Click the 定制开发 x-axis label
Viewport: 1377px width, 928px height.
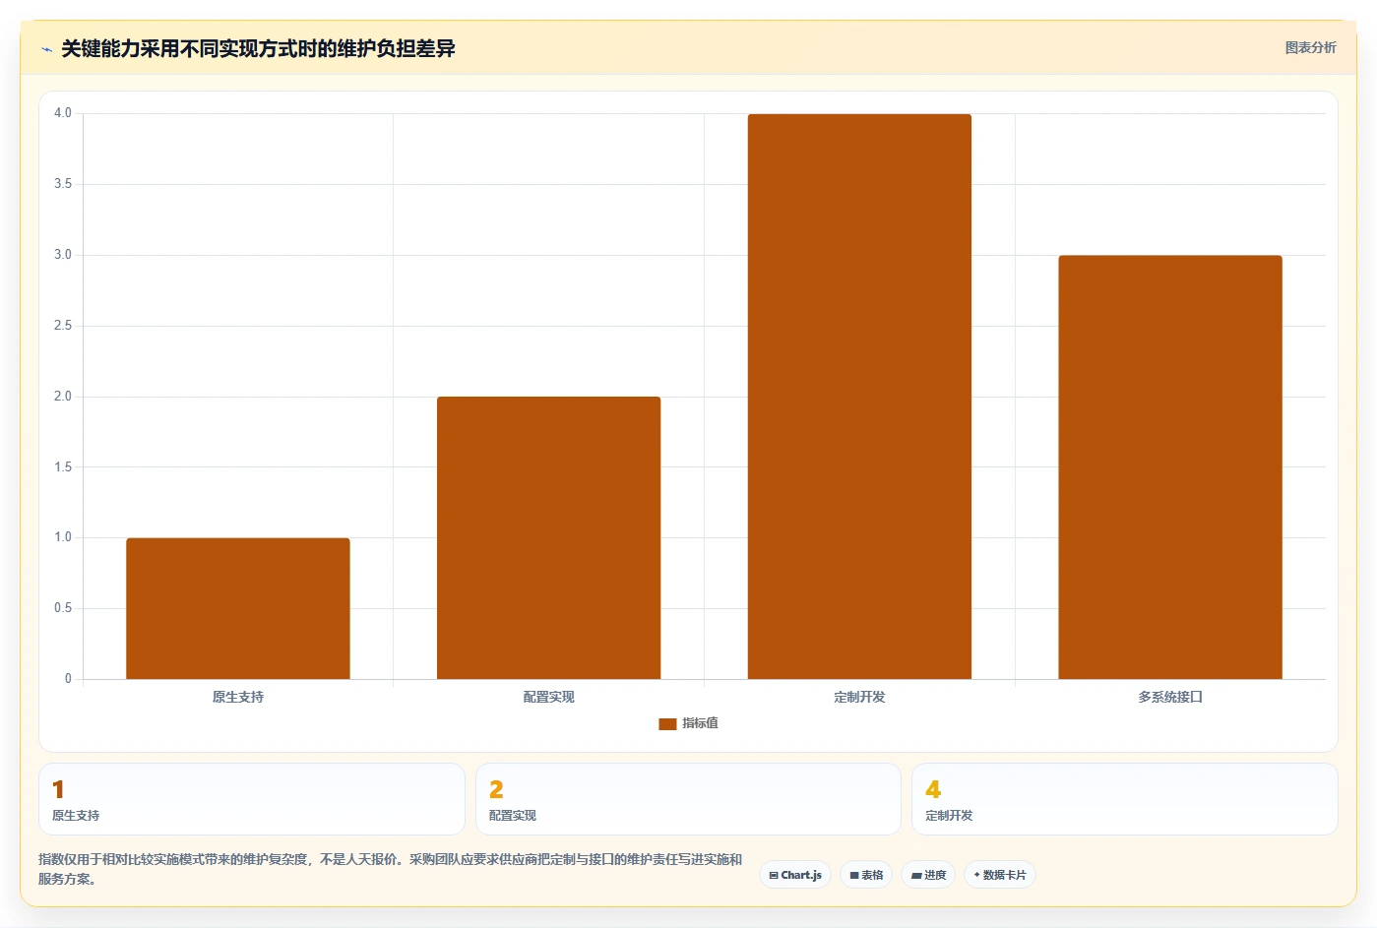point(859,697)
